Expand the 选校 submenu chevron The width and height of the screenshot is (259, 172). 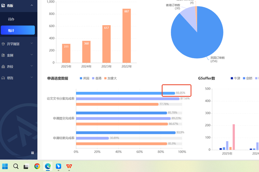point(32,66)
